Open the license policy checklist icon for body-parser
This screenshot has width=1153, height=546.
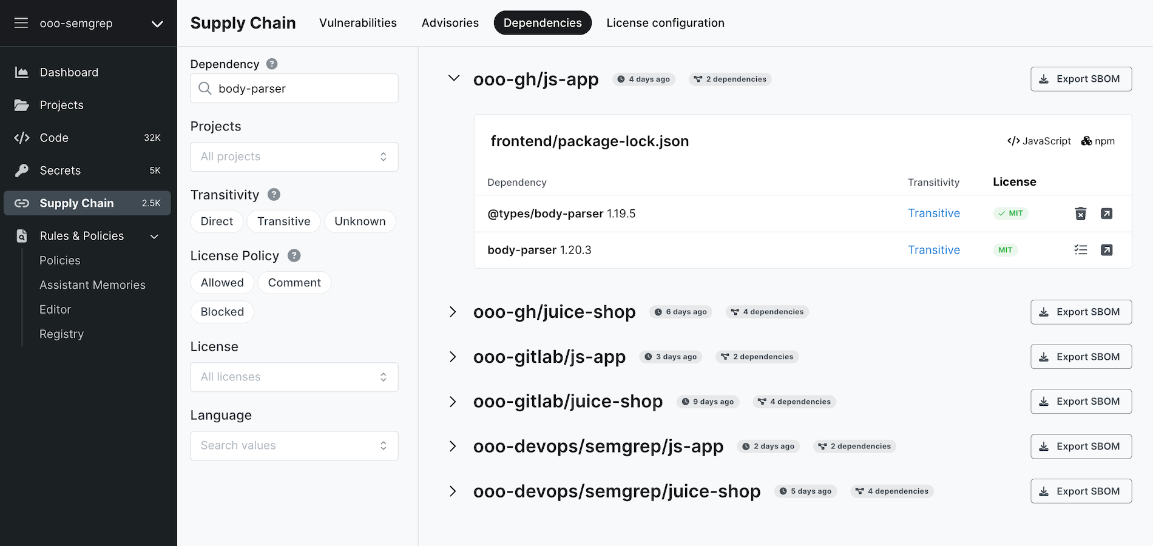(1081, 250)
